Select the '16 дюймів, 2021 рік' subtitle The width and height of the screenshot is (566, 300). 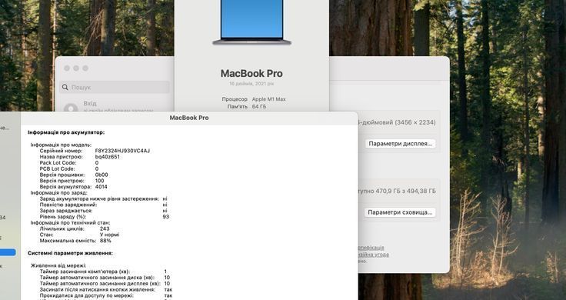pyautogui.click(x=251, y=84)
